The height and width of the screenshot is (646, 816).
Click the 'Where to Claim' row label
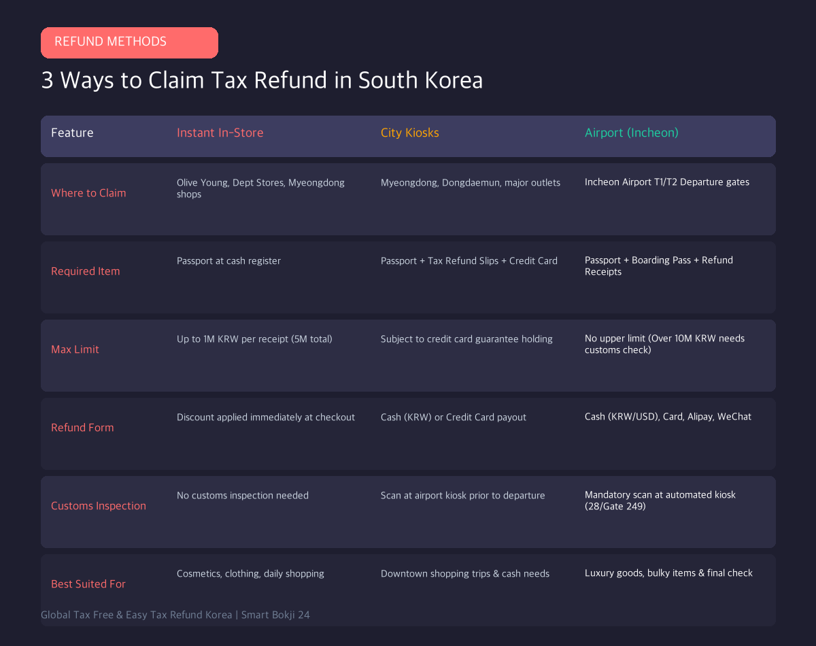pos(88,193)
